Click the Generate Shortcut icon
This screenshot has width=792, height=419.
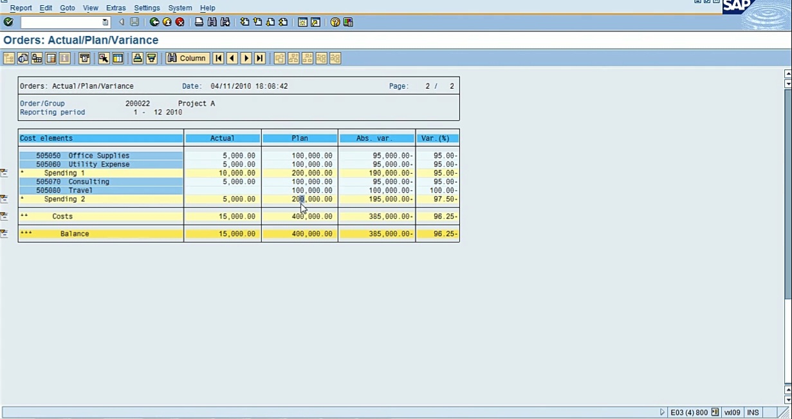coord(315,22)
